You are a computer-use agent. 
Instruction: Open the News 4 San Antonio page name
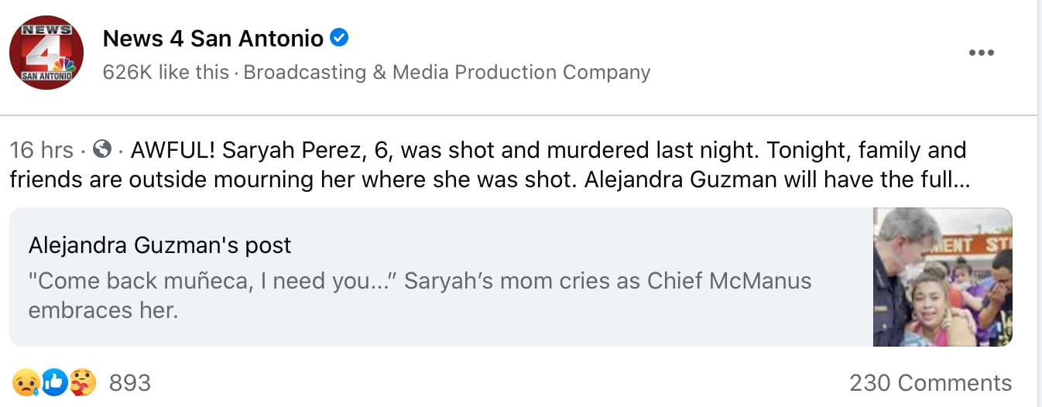tap(213, 37)
